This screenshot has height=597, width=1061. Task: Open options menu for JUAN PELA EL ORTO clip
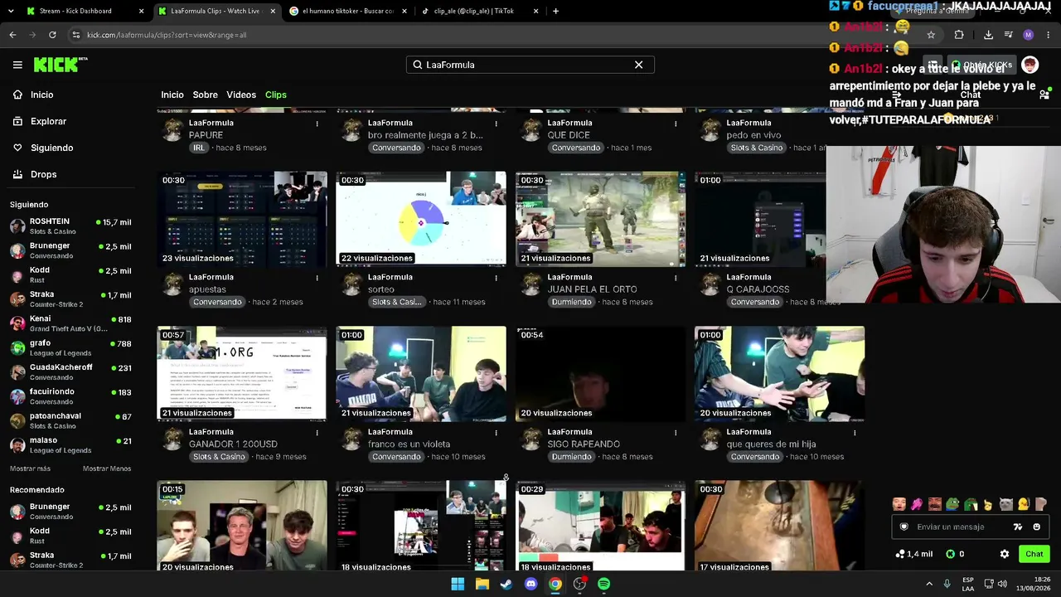(676, 278)
